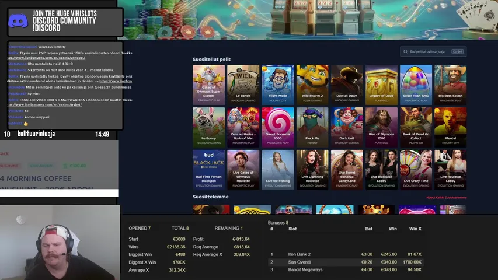The image size is (498, 280).
Task: Open Flight Mode game tile
Action: coord(277,85)
